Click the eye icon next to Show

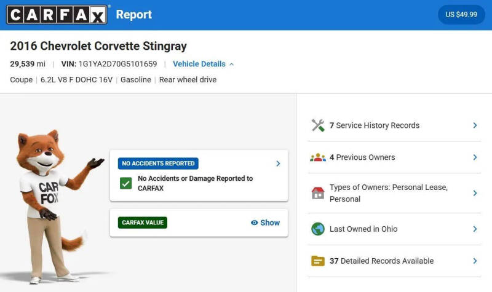[x=255, y=223]
